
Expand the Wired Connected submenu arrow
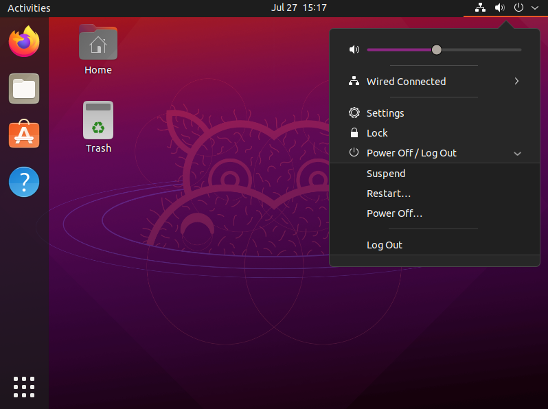pos(516,82)
